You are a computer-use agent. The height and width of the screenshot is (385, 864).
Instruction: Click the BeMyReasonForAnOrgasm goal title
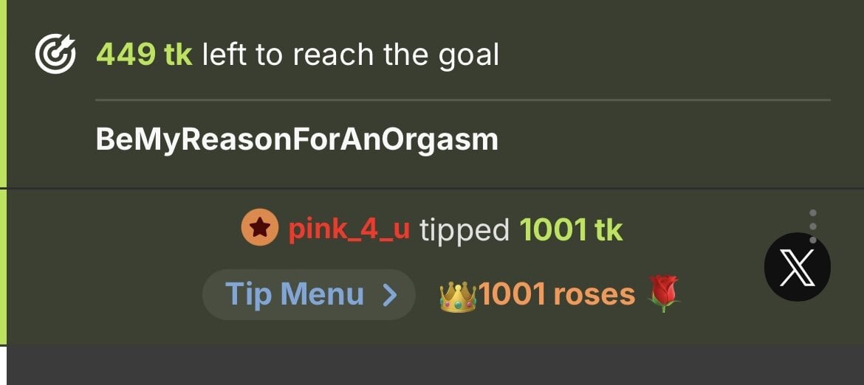coord(297,139)
